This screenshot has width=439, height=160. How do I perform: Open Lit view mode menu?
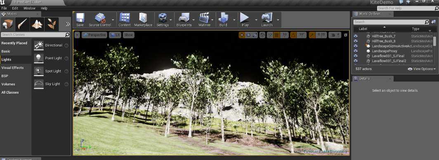click(x=115, y=35)
